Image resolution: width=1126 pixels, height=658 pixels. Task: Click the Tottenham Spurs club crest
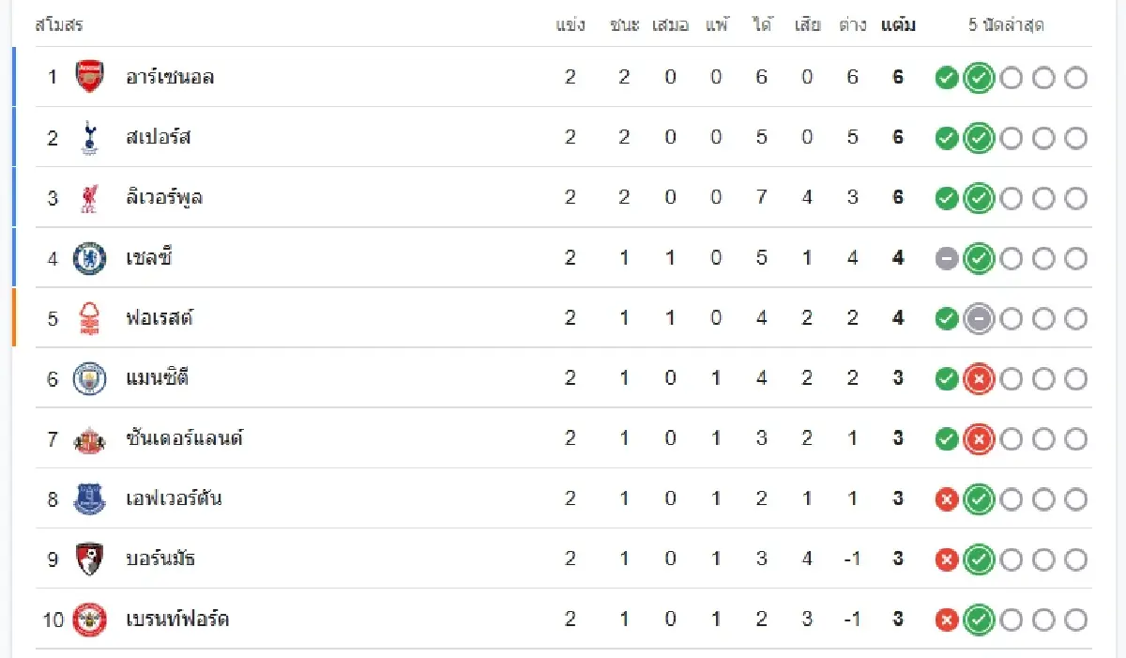point(90,137)
